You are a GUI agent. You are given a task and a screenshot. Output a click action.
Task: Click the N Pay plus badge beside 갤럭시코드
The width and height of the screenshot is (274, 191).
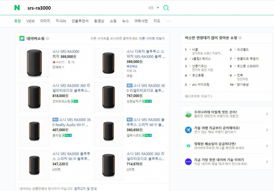(x=147, y=135)
